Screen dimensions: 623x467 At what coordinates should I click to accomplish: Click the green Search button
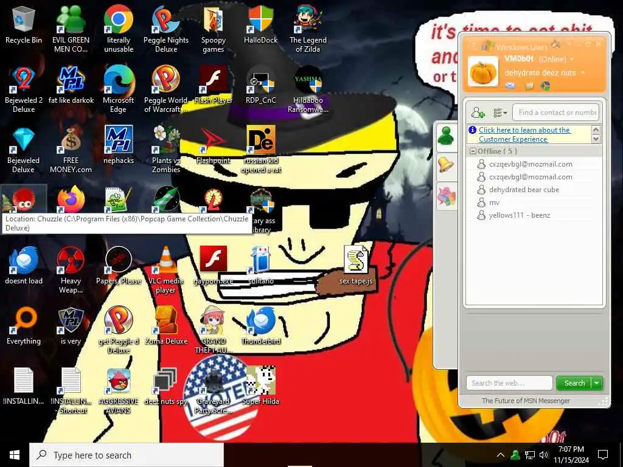[574, 383]
